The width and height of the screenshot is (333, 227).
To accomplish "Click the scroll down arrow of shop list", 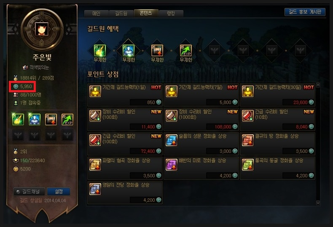I will (318, 203).
